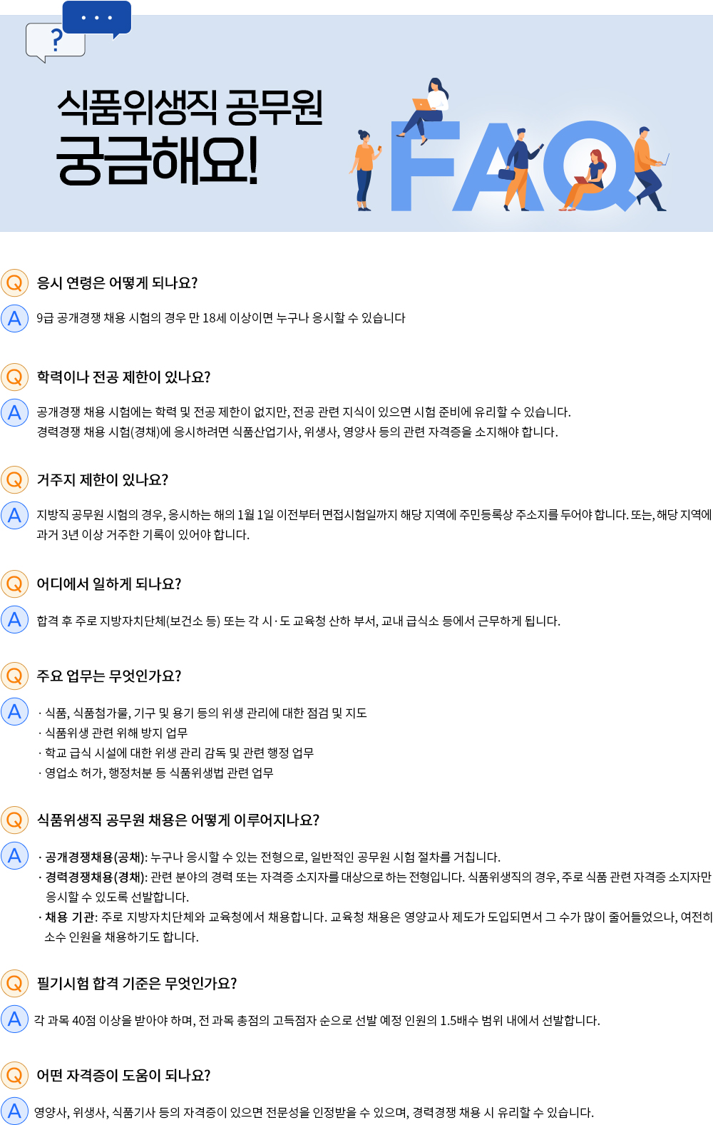The width and height of the screenshot is (713, 1125).
Task: Click the A icon beside 합격 후 주로 지방자치단체 answer
Action: coord(14,619)
